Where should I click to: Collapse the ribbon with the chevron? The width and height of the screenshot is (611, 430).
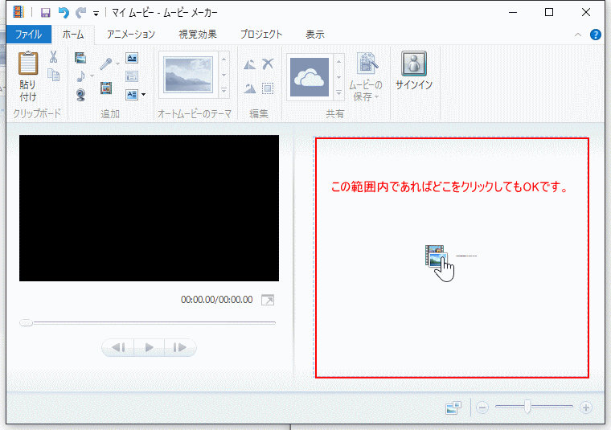578,35
